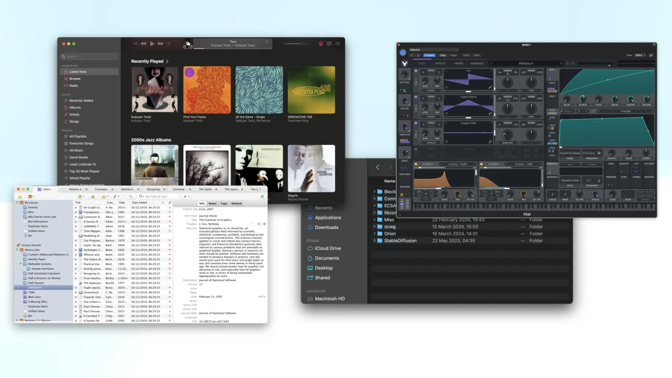This screenshot has height=378, width=672.
Task: Switch to the MATRIX tab in Vital
Action: (459, 63)
